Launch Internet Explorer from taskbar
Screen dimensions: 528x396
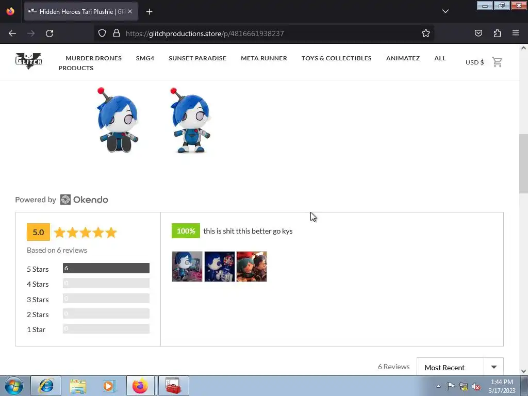[x=46, y=386]
